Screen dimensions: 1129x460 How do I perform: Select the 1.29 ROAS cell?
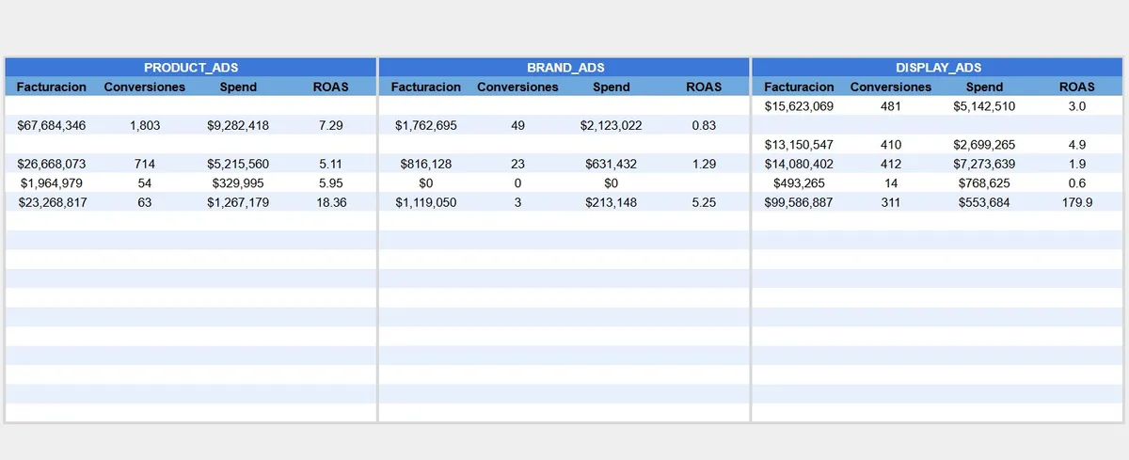[705, 164]
